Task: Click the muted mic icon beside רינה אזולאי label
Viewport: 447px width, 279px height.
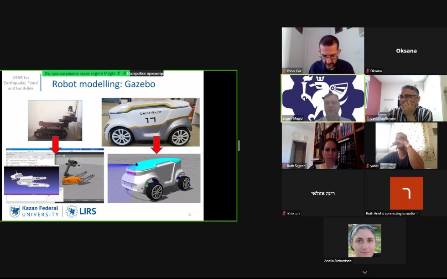Action: pyautogui.click(x=284, y=213)
